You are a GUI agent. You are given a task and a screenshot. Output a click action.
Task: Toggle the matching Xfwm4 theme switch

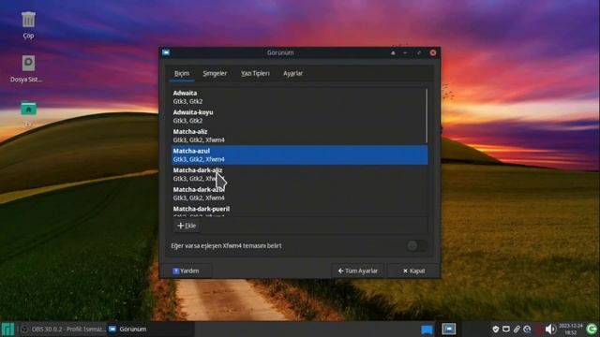pyautogui.click(x=417, y=245)
